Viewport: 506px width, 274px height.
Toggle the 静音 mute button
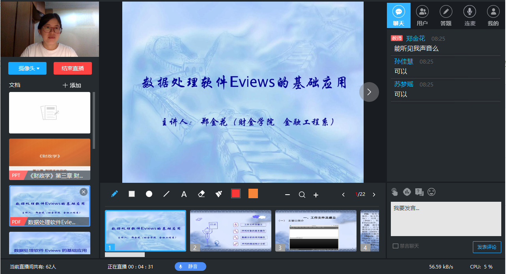click(x=190, y=266)
